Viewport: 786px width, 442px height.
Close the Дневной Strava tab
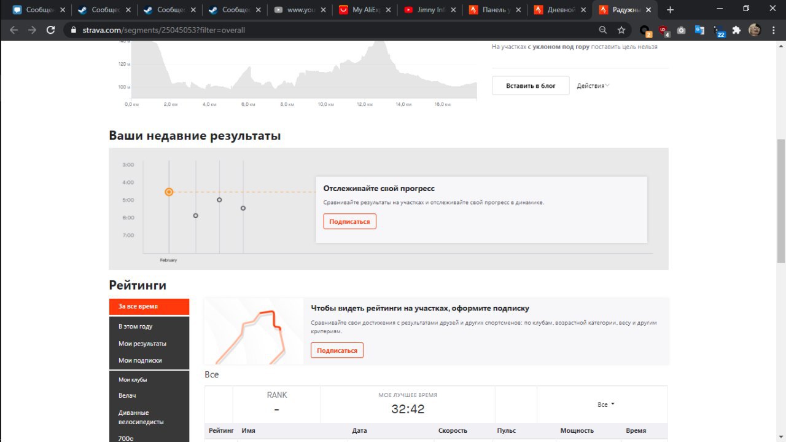click(583, 10)
